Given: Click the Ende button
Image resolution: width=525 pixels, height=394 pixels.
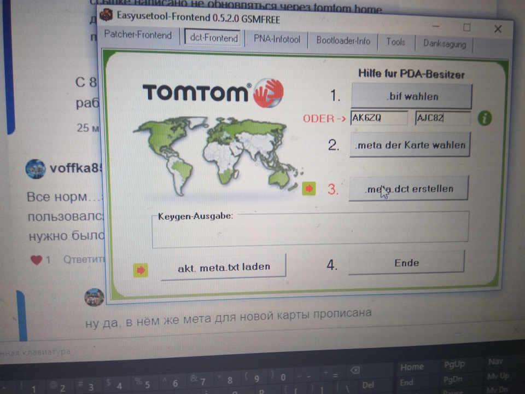Looking at the screenshot, I should (406, 263).
